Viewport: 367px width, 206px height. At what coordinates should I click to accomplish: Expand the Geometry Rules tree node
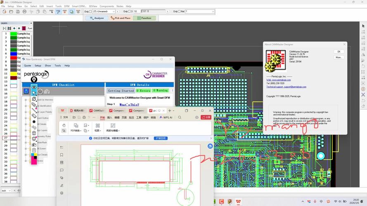[26, 136]
